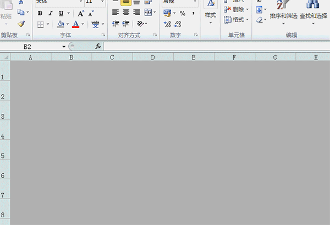The image size is (330, 225).
Task: Expand the accounting format dropdown arrow
Action: (174, 13)
